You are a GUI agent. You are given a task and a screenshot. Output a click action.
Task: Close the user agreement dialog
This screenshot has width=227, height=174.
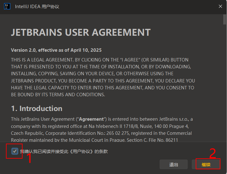pyautogui.click(x=220, y=6)
